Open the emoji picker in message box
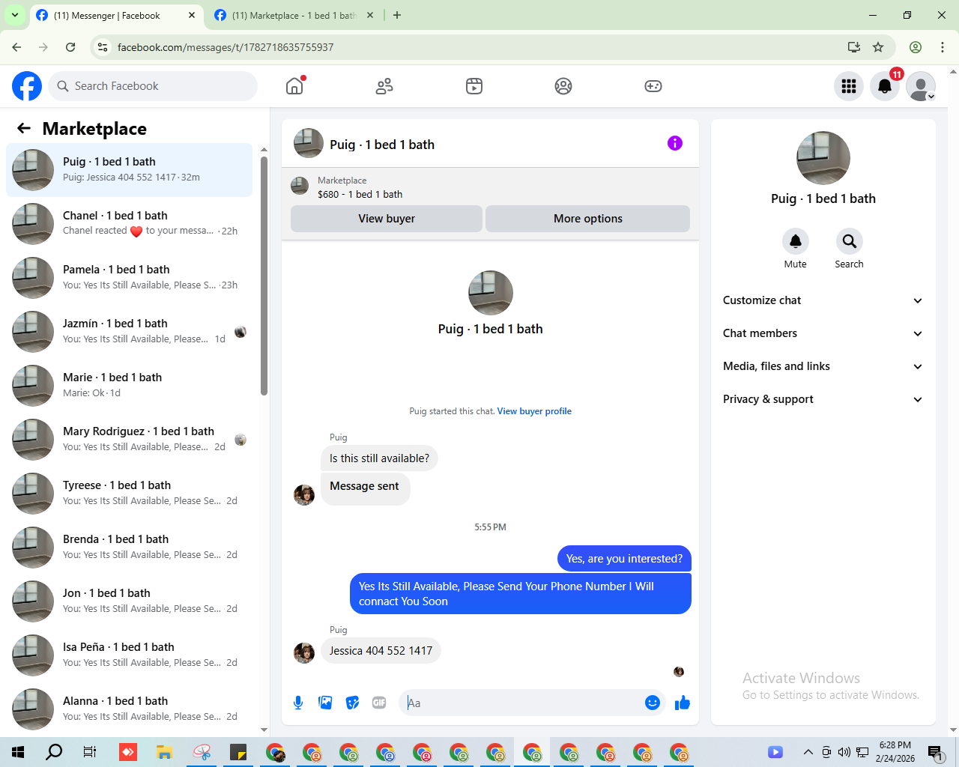The height and width of the screenshot is (767, 959). 653,703
